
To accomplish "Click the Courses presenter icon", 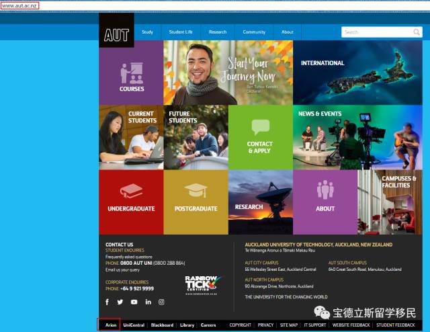I will 132,73.
